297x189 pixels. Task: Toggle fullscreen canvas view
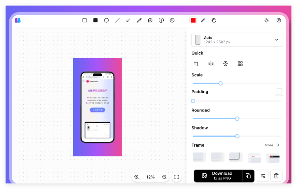point(176,177)
